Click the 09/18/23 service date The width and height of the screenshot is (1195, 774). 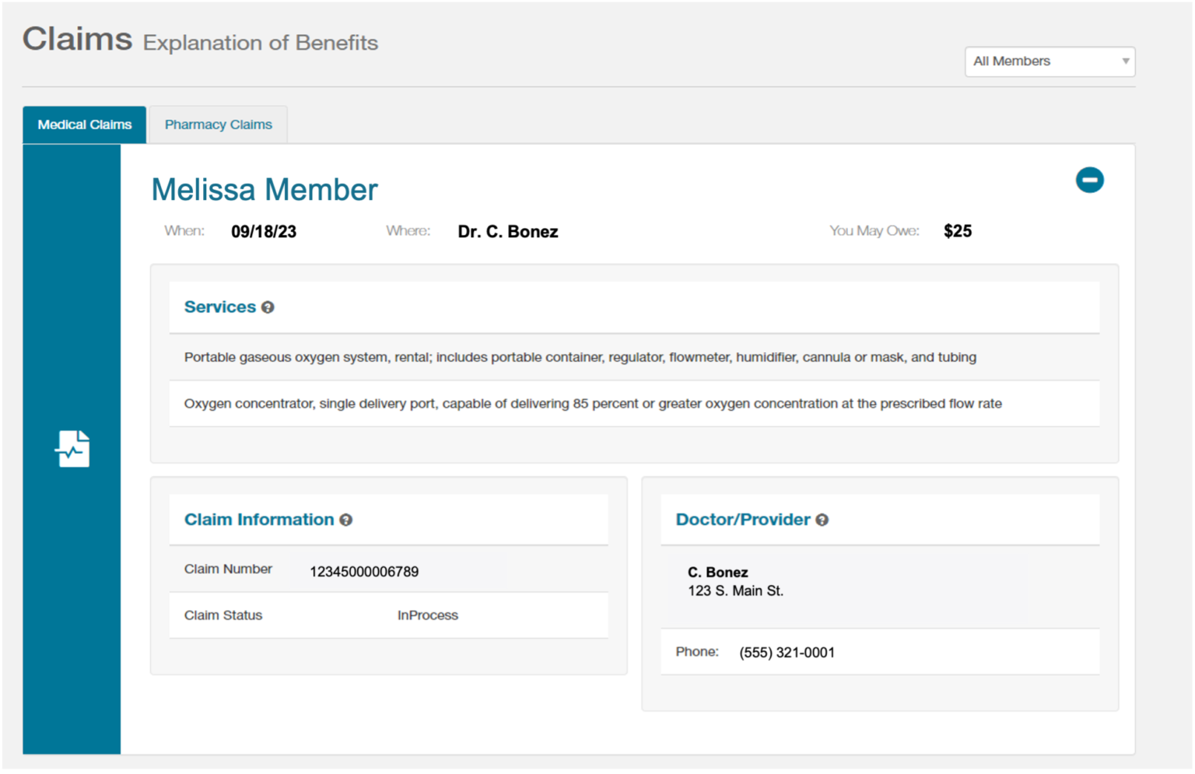(264, 232)
